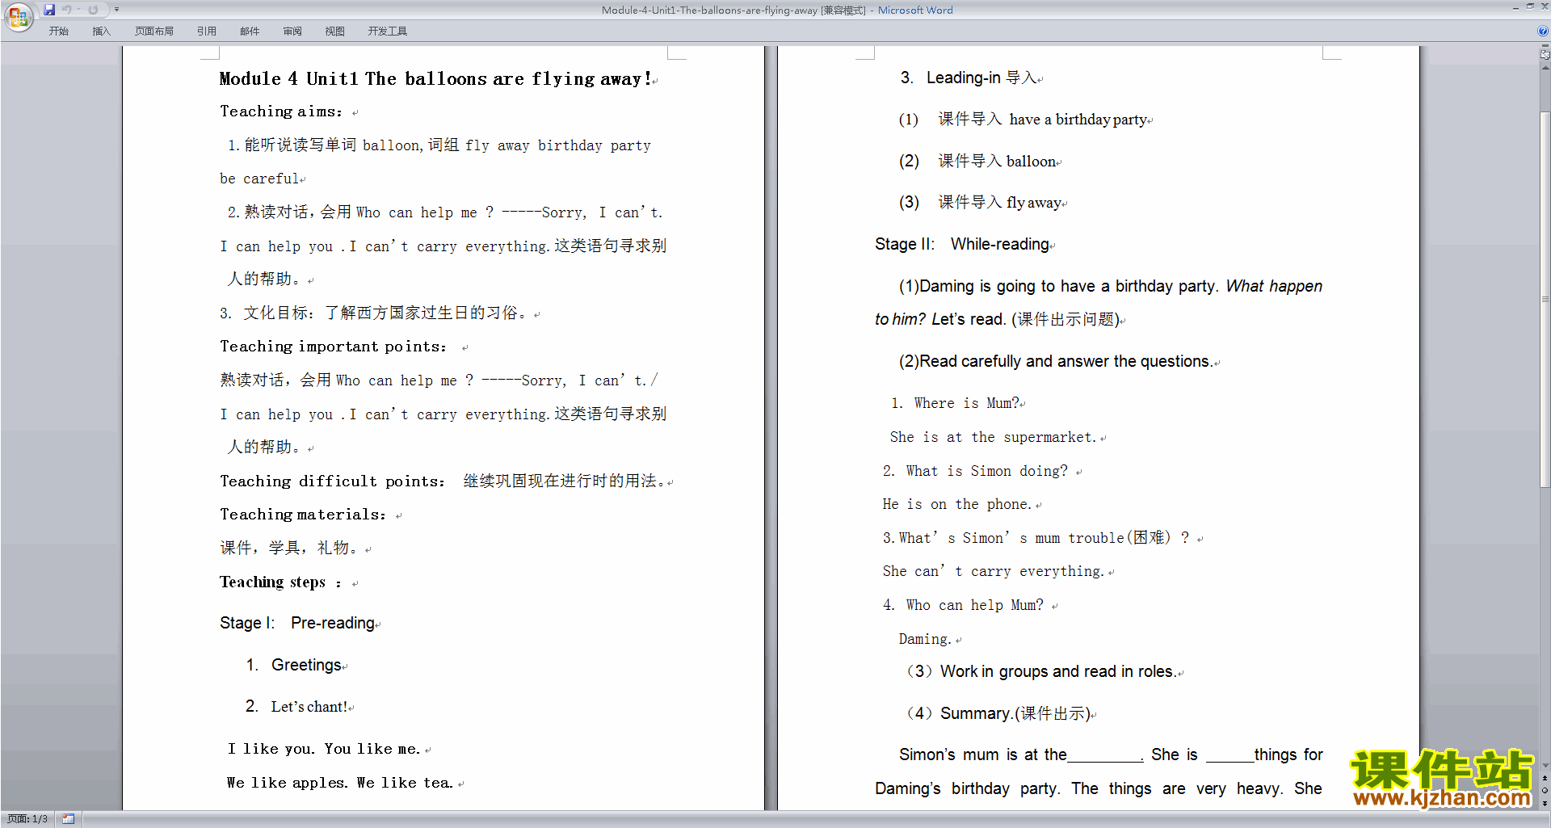This screenshot has height=828, width=1551.
Task: Open the 页面布局 (Page Layout) tab
Action: point(153,32)
